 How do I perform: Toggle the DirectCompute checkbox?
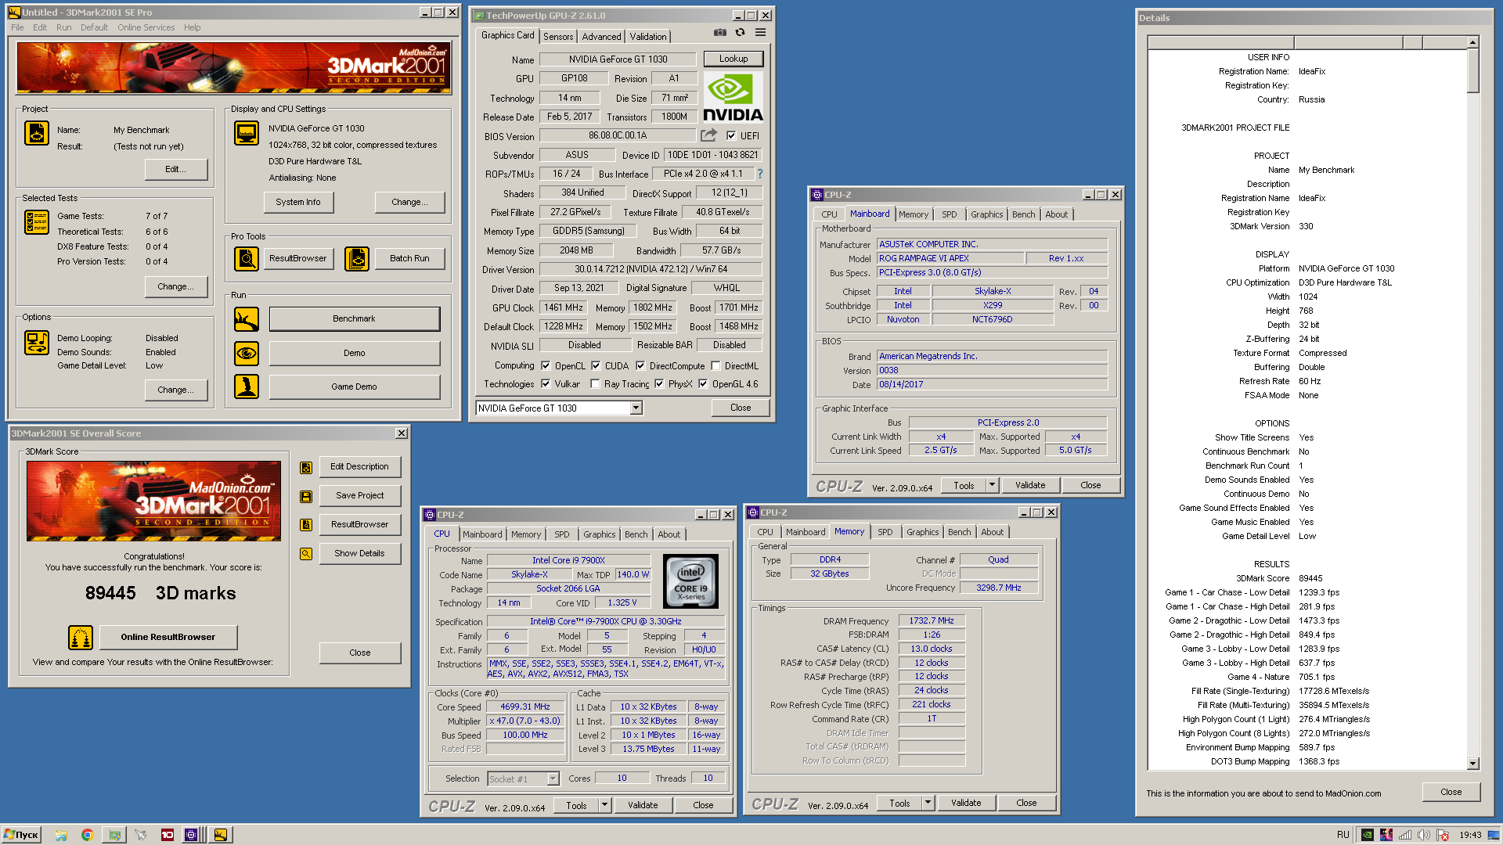coord(640,365)
